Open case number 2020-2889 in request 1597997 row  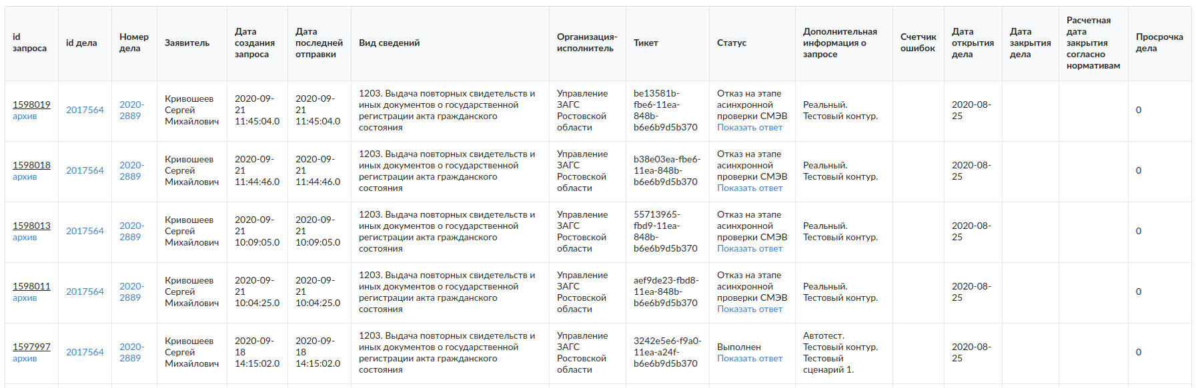point(131,352)
